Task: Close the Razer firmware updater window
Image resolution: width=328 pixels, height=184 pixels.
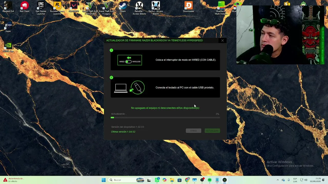Action: click(x=222, y=40)
